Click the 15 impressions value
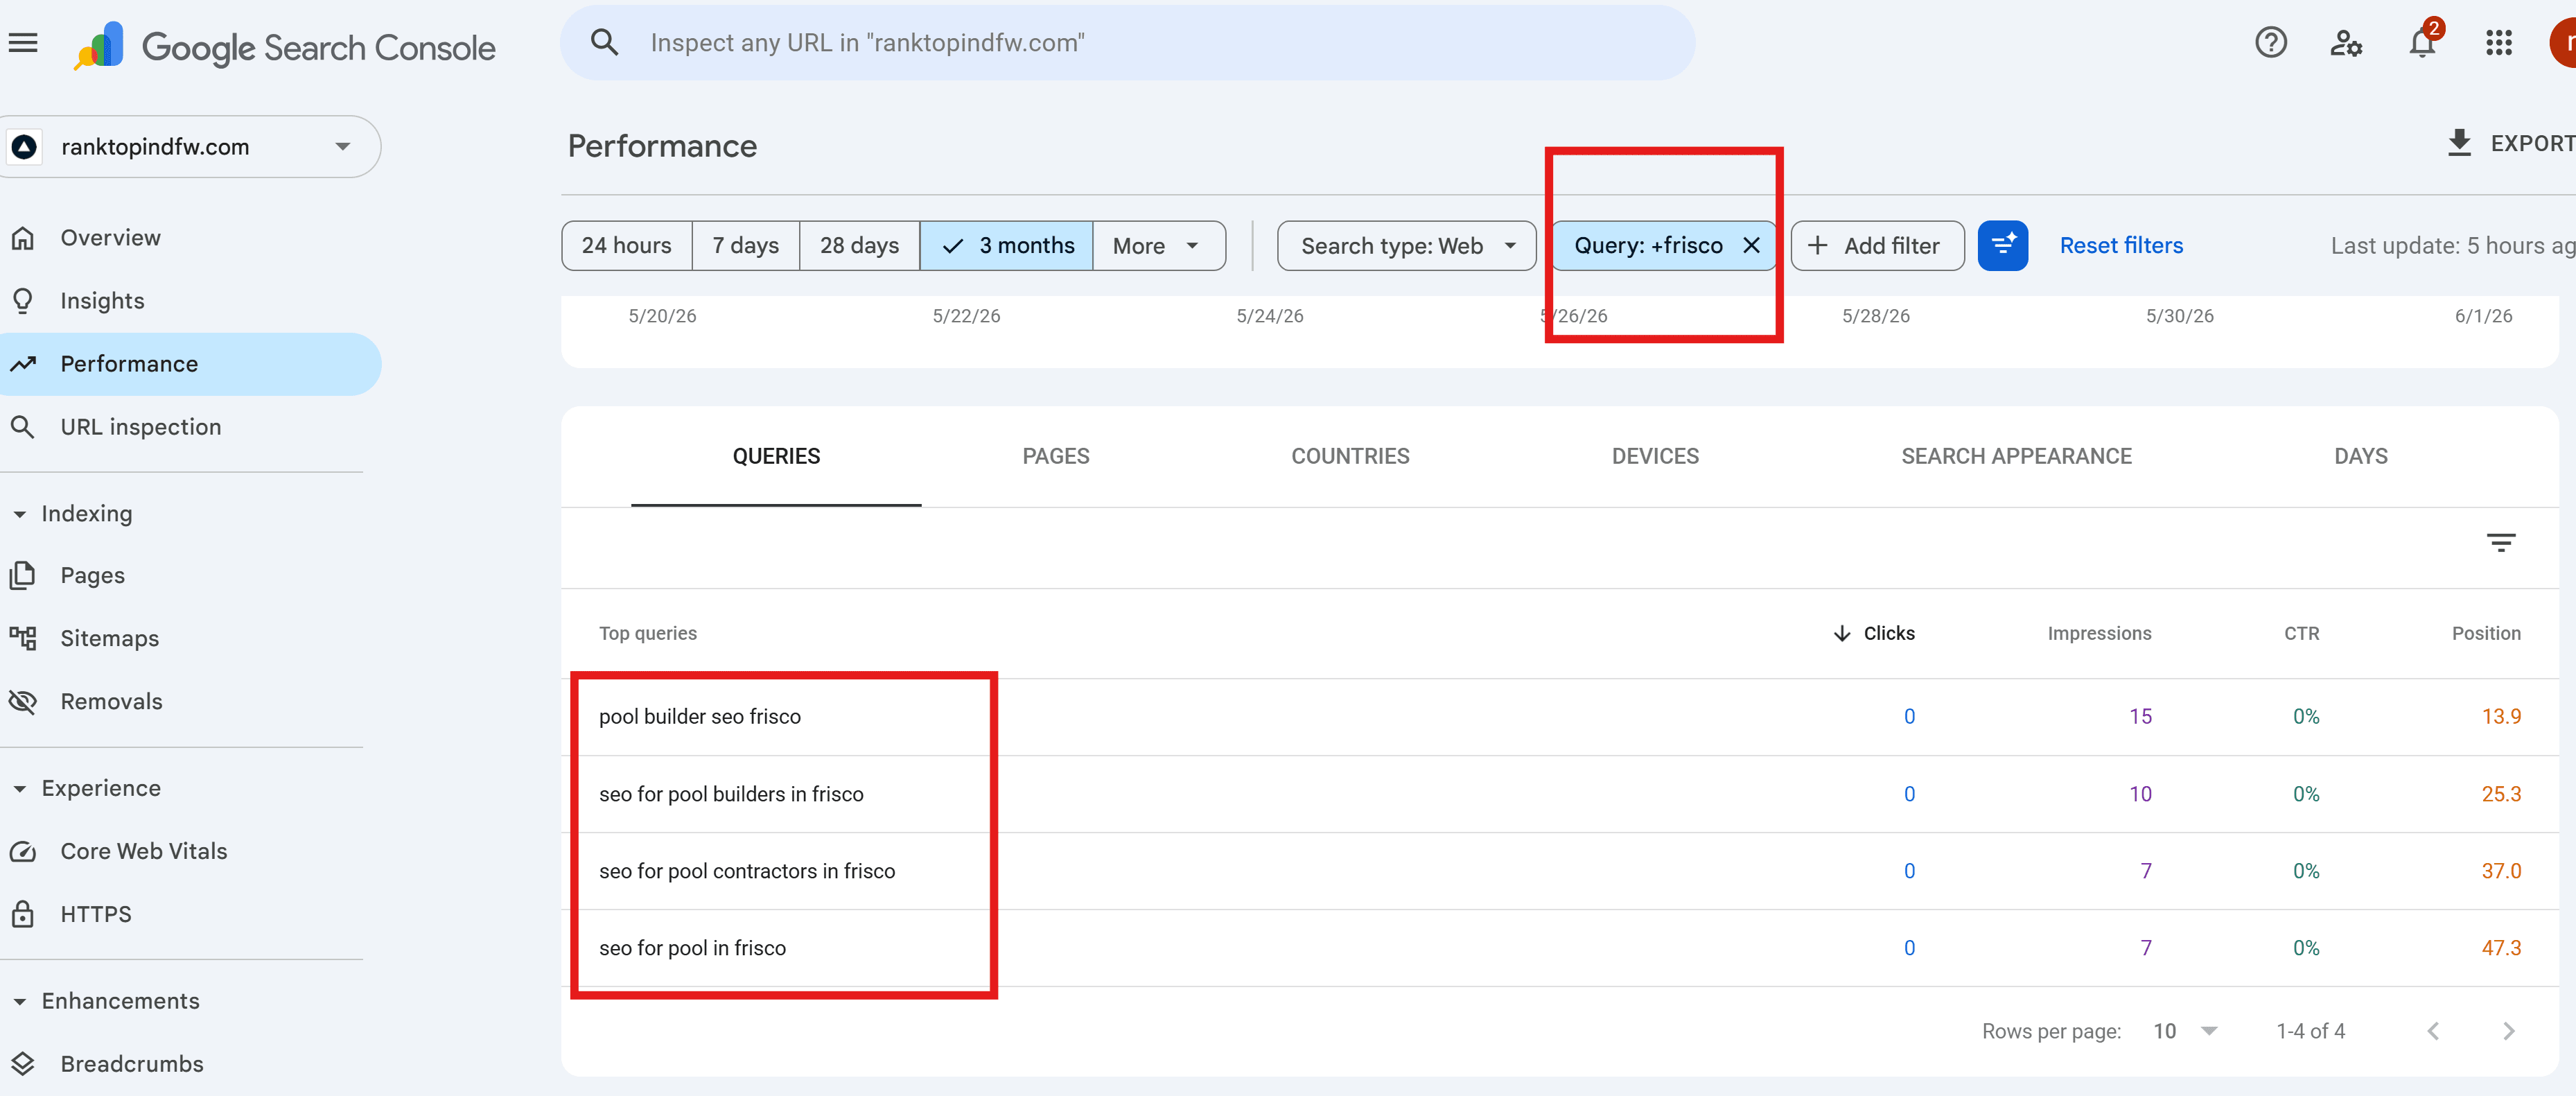This screenshot has height=1096, width=2576. (2140, 717)
